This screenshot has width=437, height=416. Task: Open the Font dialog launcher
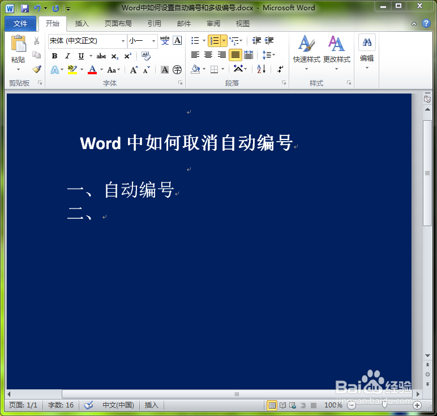coord(181,83)
